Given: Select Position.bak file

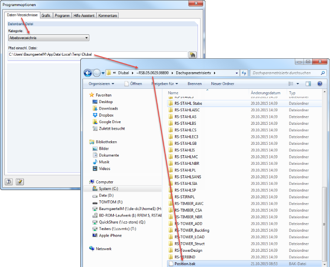Looking at the screenshot, I should pos(244,264).
